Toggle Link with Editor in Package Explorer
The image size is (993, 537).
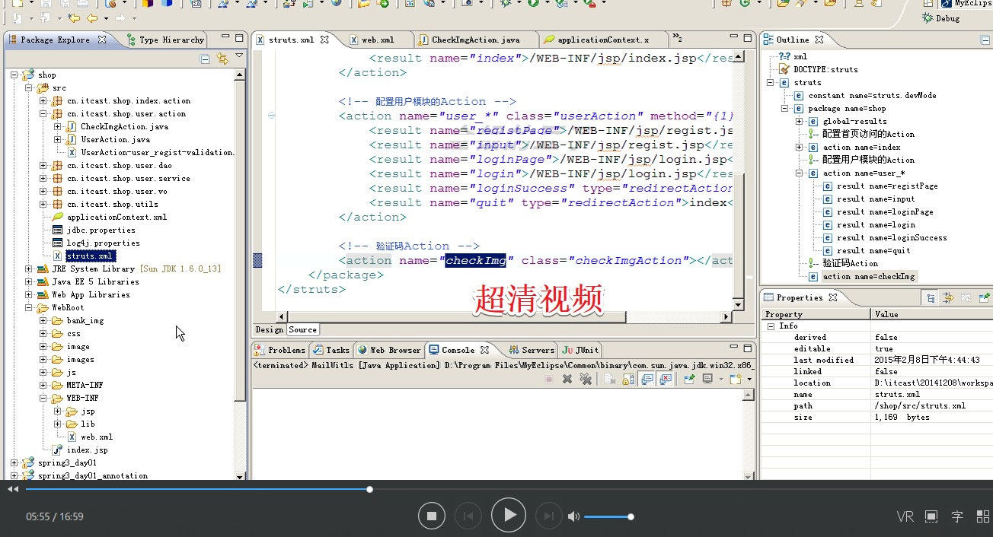222,59
